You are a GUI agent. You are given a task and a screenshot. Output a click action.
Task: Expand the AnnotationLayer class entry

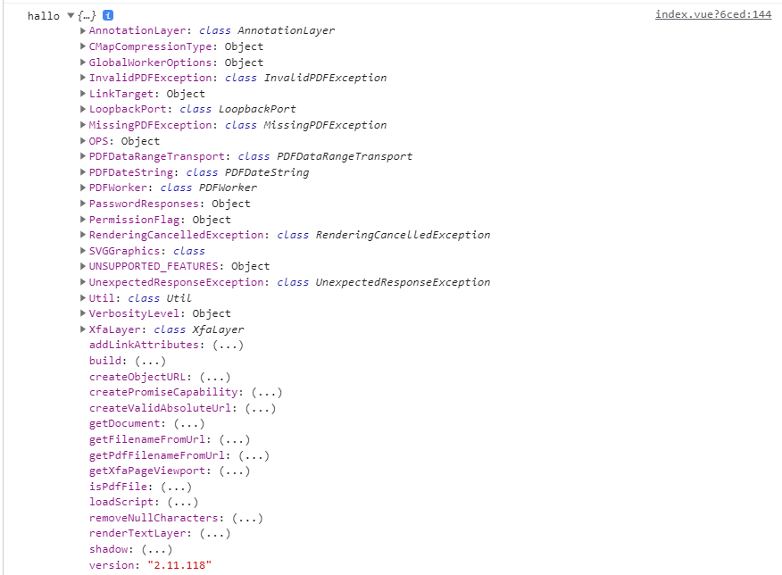click(82, 30)
